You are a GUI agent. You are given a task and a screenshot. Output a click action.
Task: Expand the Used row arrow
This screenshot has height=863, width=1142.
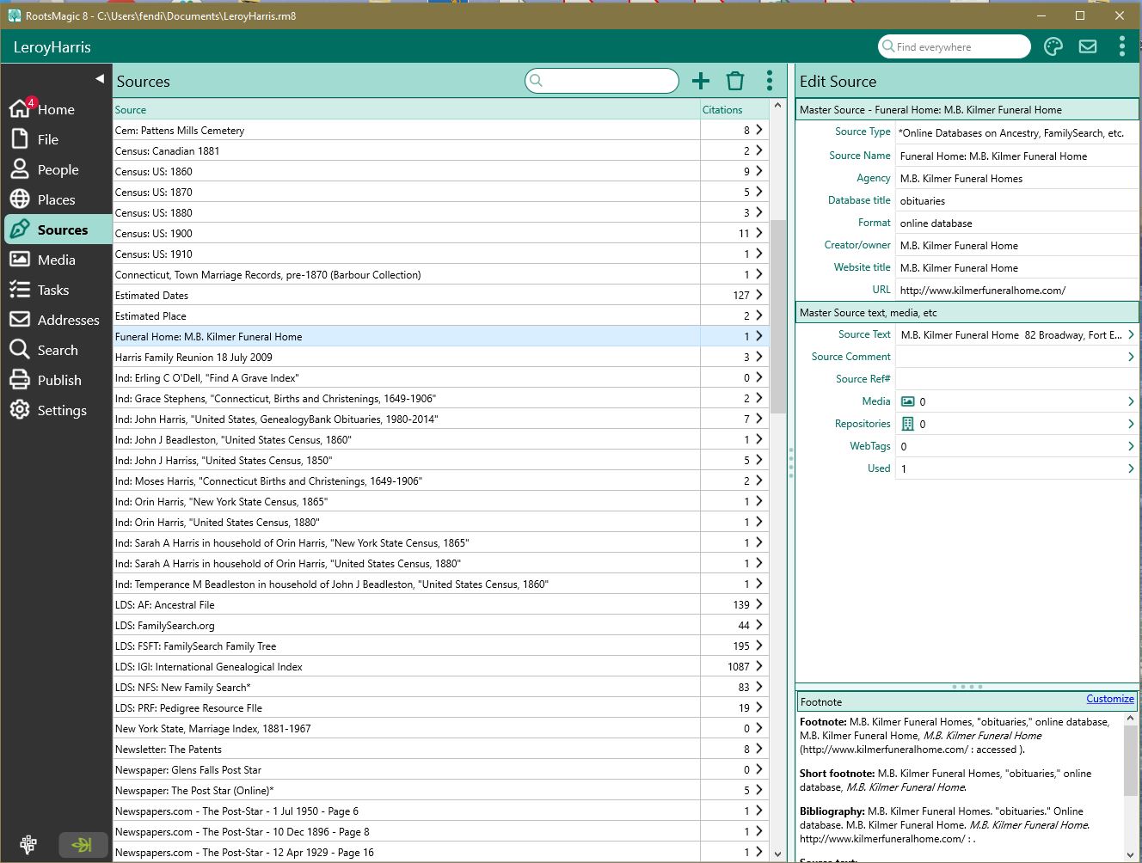[1131, 468]
